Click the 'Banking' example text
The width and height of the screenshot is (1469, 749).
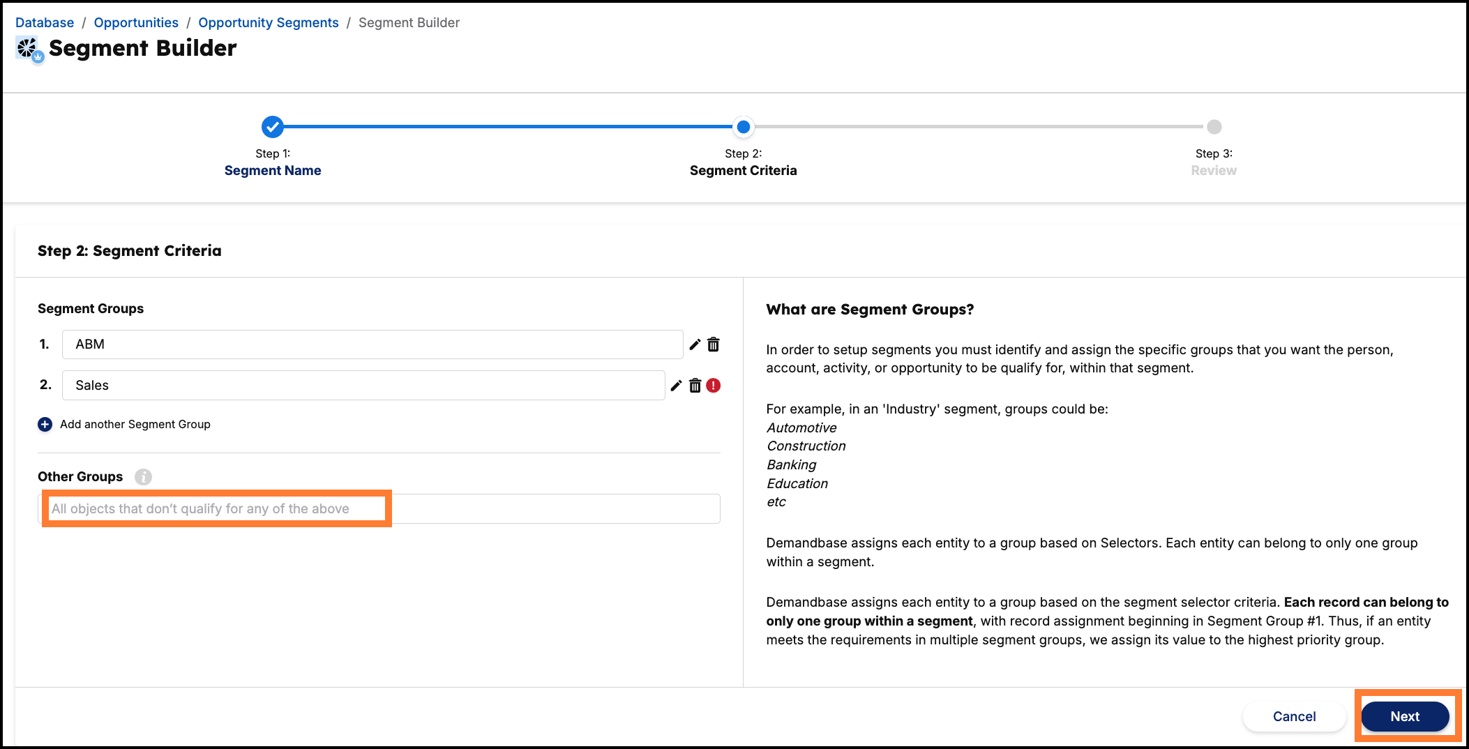(x=792, y=465)
